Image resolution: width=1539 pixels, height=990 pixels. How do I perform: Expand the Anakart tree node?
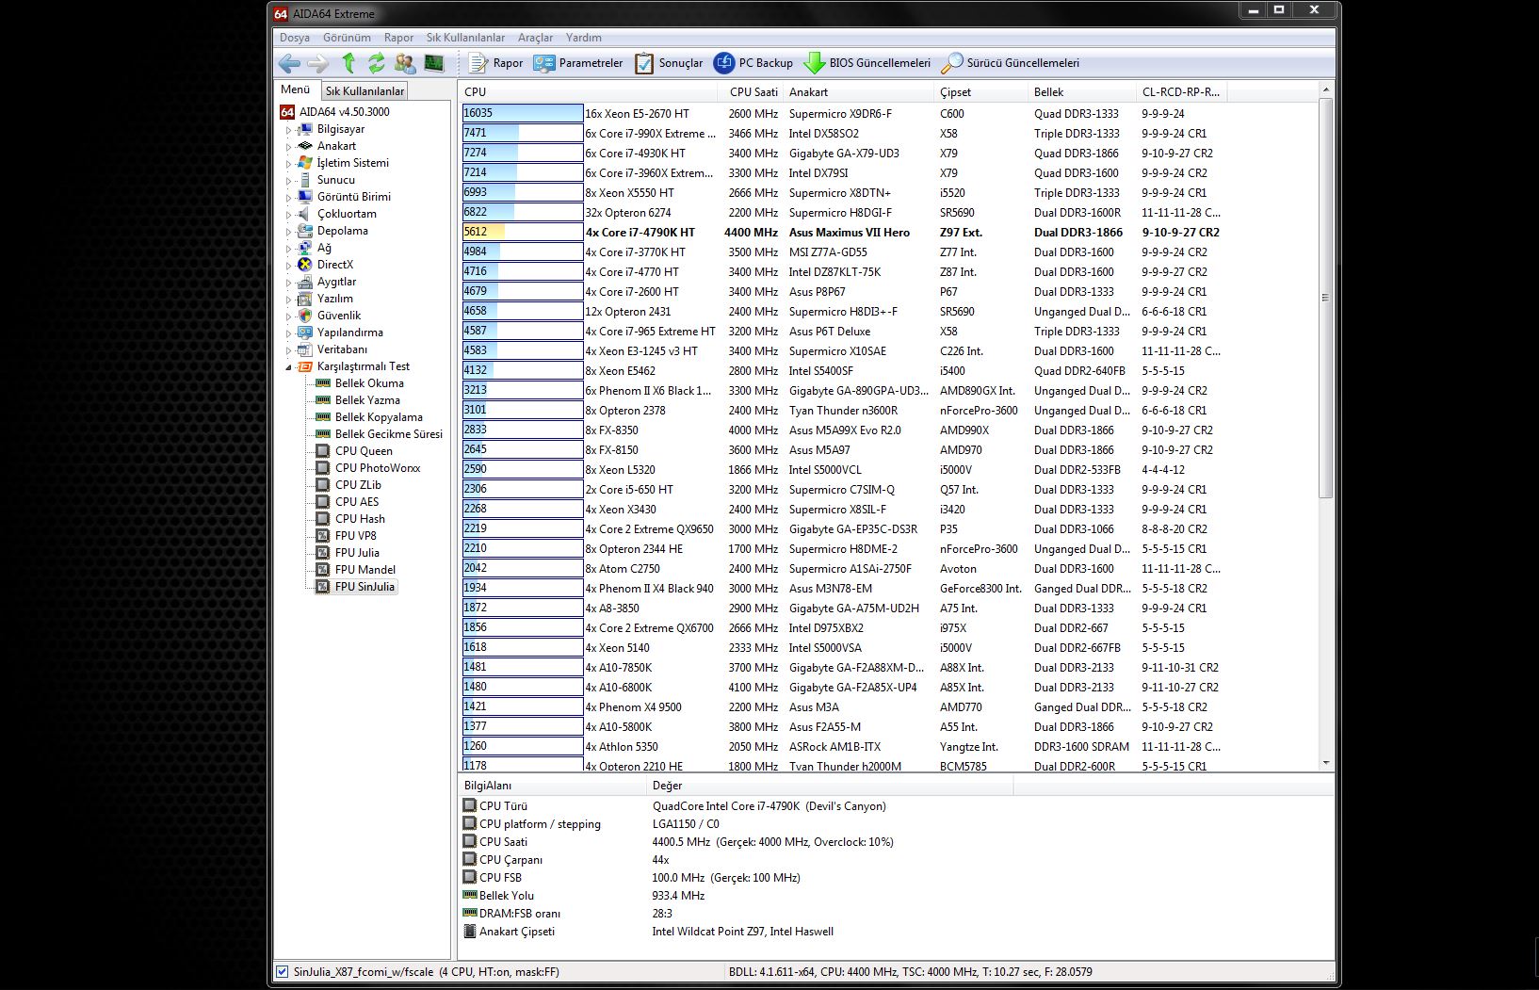coord(289,146)
